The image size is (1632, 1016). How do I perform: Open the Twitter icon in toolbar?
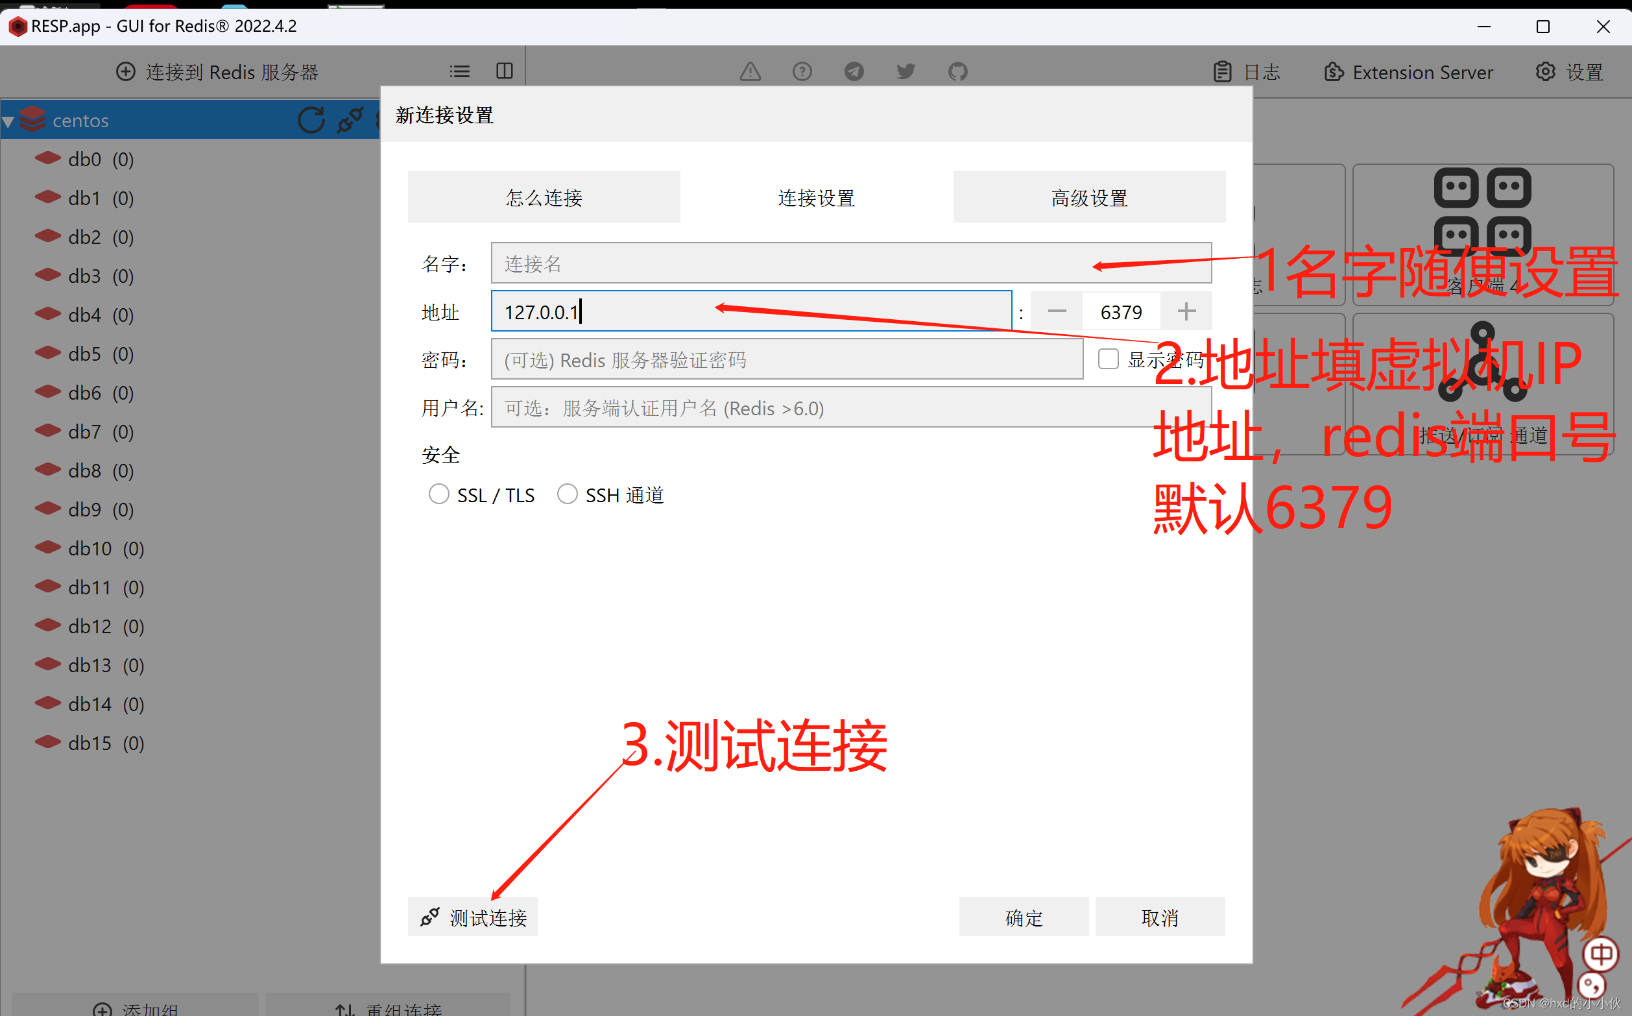[x=906, y=71]
